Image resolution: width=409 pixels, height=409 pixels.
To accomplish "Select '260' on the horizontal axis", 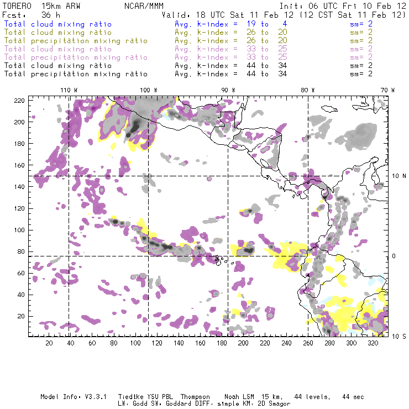I will coord(308,343).
